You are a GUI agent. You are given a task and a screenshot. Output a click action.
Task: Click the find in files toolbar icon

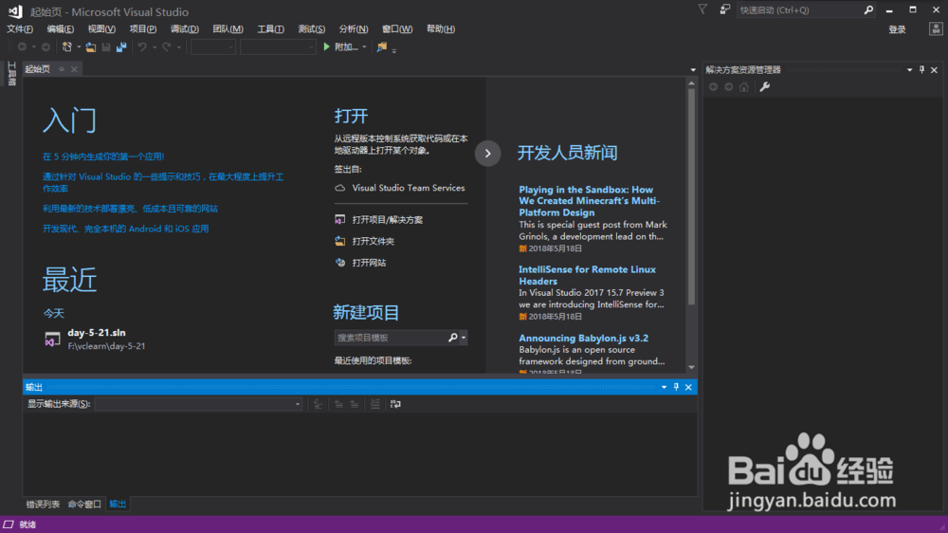(x=381, y=47)
